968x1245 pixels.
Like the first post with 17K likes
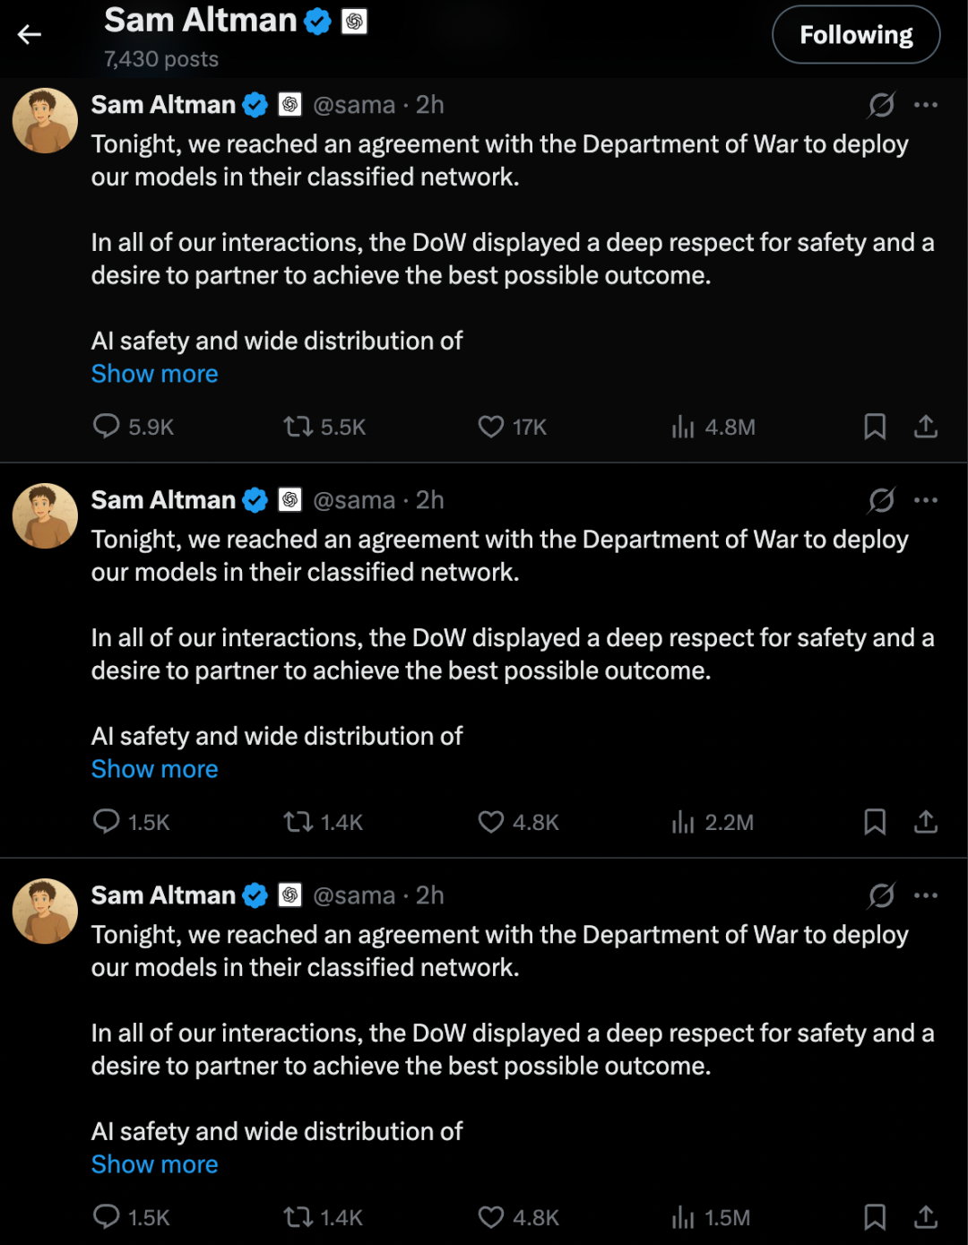[x=491, y=426]
